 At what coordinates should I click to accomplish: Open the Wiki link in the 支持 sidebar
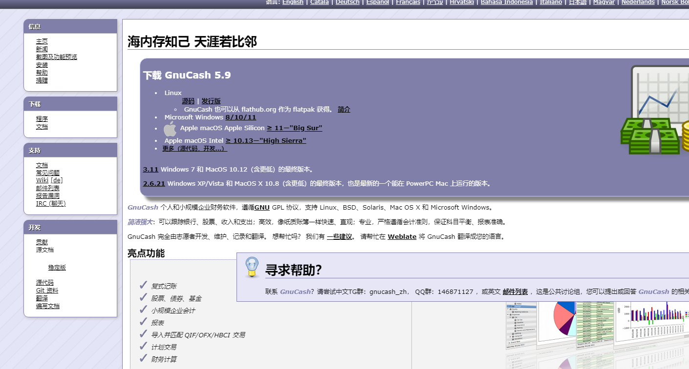[43, 180]
